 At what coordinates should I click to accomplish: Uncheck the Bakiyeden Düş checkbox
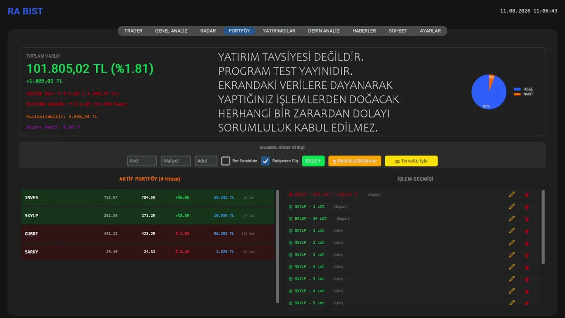pos(265,161)
